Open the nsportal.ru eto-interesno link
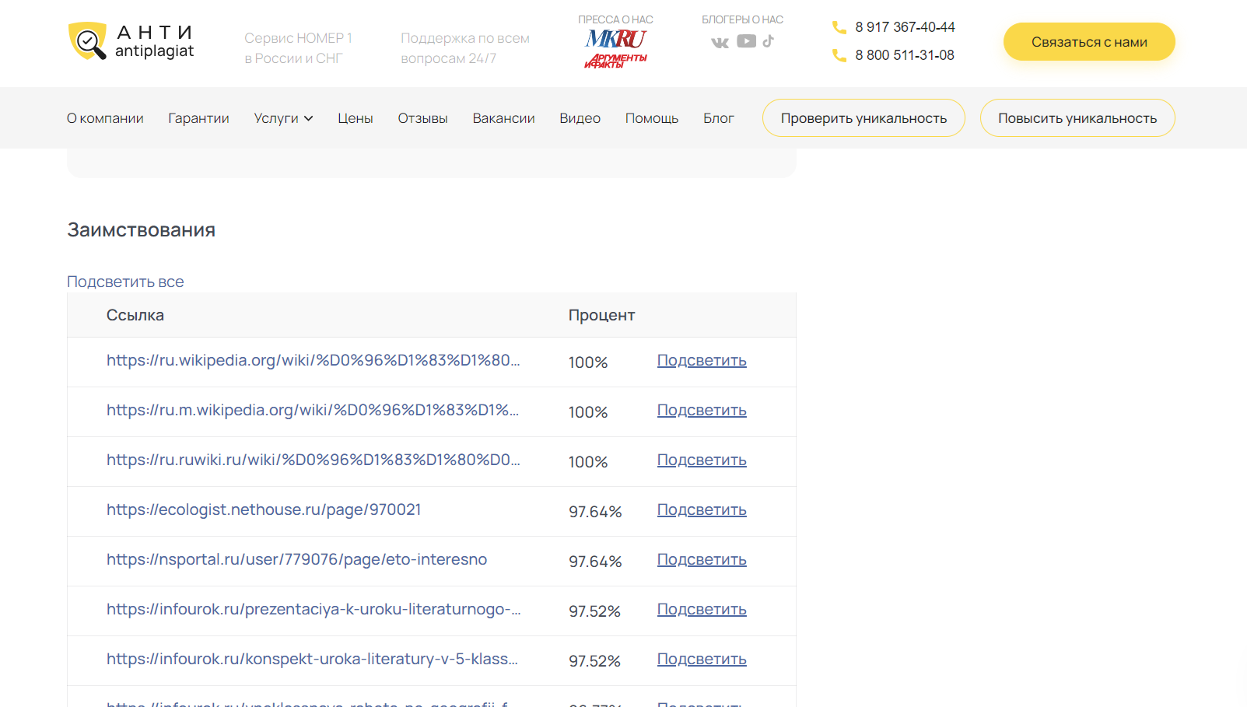This screenshot has height=707, width=1247. click(x=297, y=559)
